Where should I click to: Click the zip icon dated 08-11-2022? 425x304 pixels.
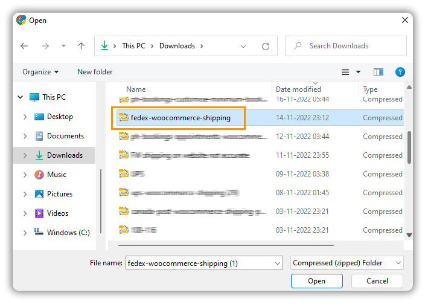(x=124, y=192)
